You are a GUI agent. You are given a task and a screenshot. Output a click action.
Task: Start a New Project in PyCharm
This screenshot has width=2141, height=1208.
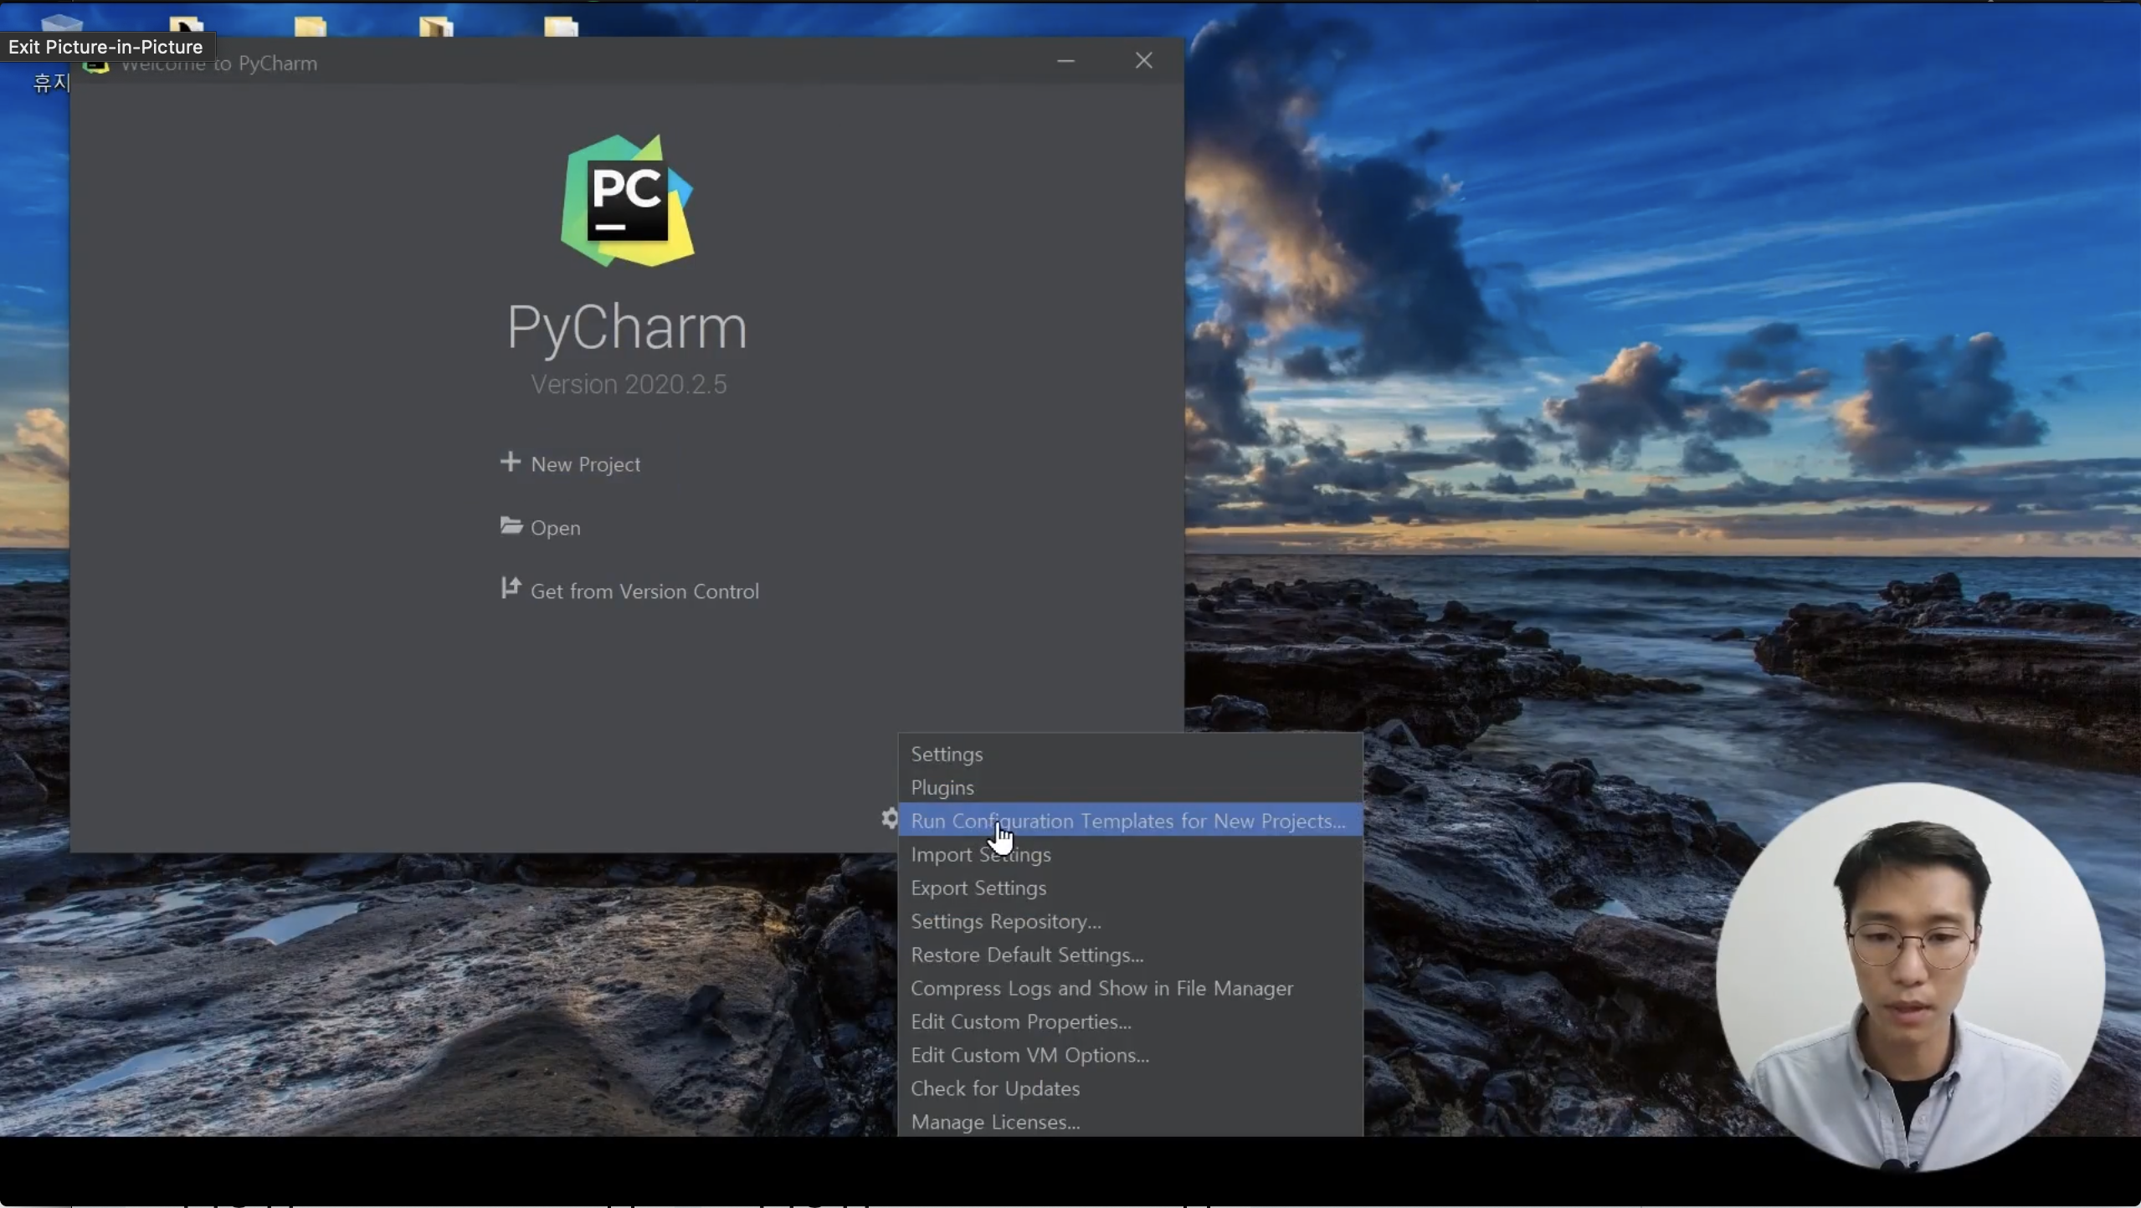(x=570, y=464)
